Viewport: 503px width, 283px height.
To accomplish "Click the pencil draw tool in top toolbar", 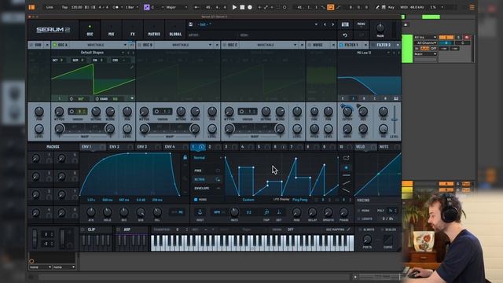I will (x=377, y=7).
